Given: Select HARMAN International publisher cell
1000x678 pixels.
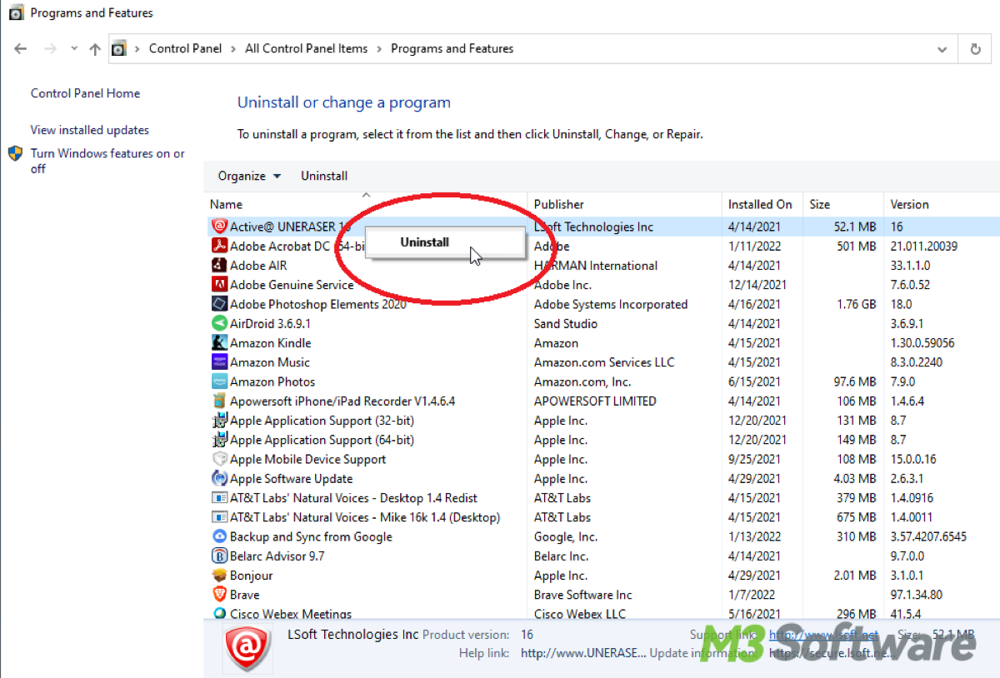Looking at the screenshot, I should click(x=596, y=266).
